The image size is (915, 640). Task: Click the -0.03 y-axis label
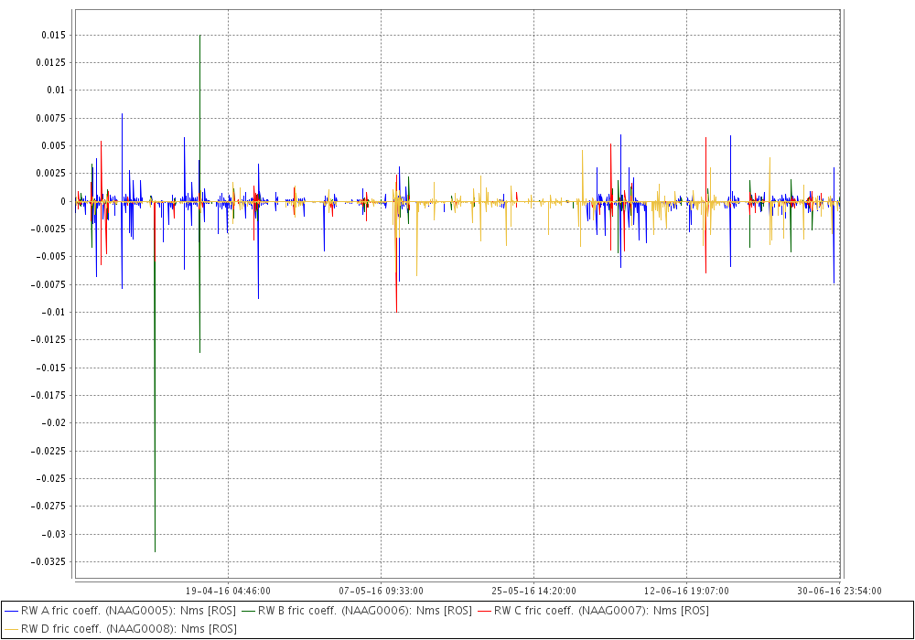pyautogui.click(x=54, y=534)
